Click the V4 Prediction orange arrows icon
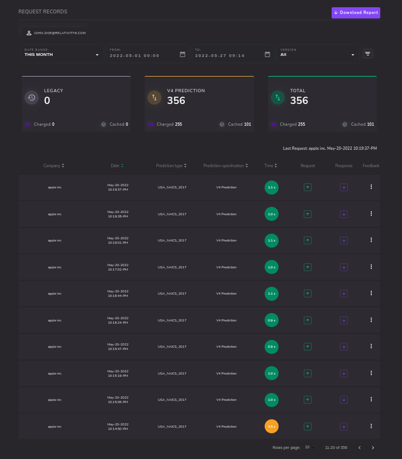402x459 pixels. coord(155,98)
